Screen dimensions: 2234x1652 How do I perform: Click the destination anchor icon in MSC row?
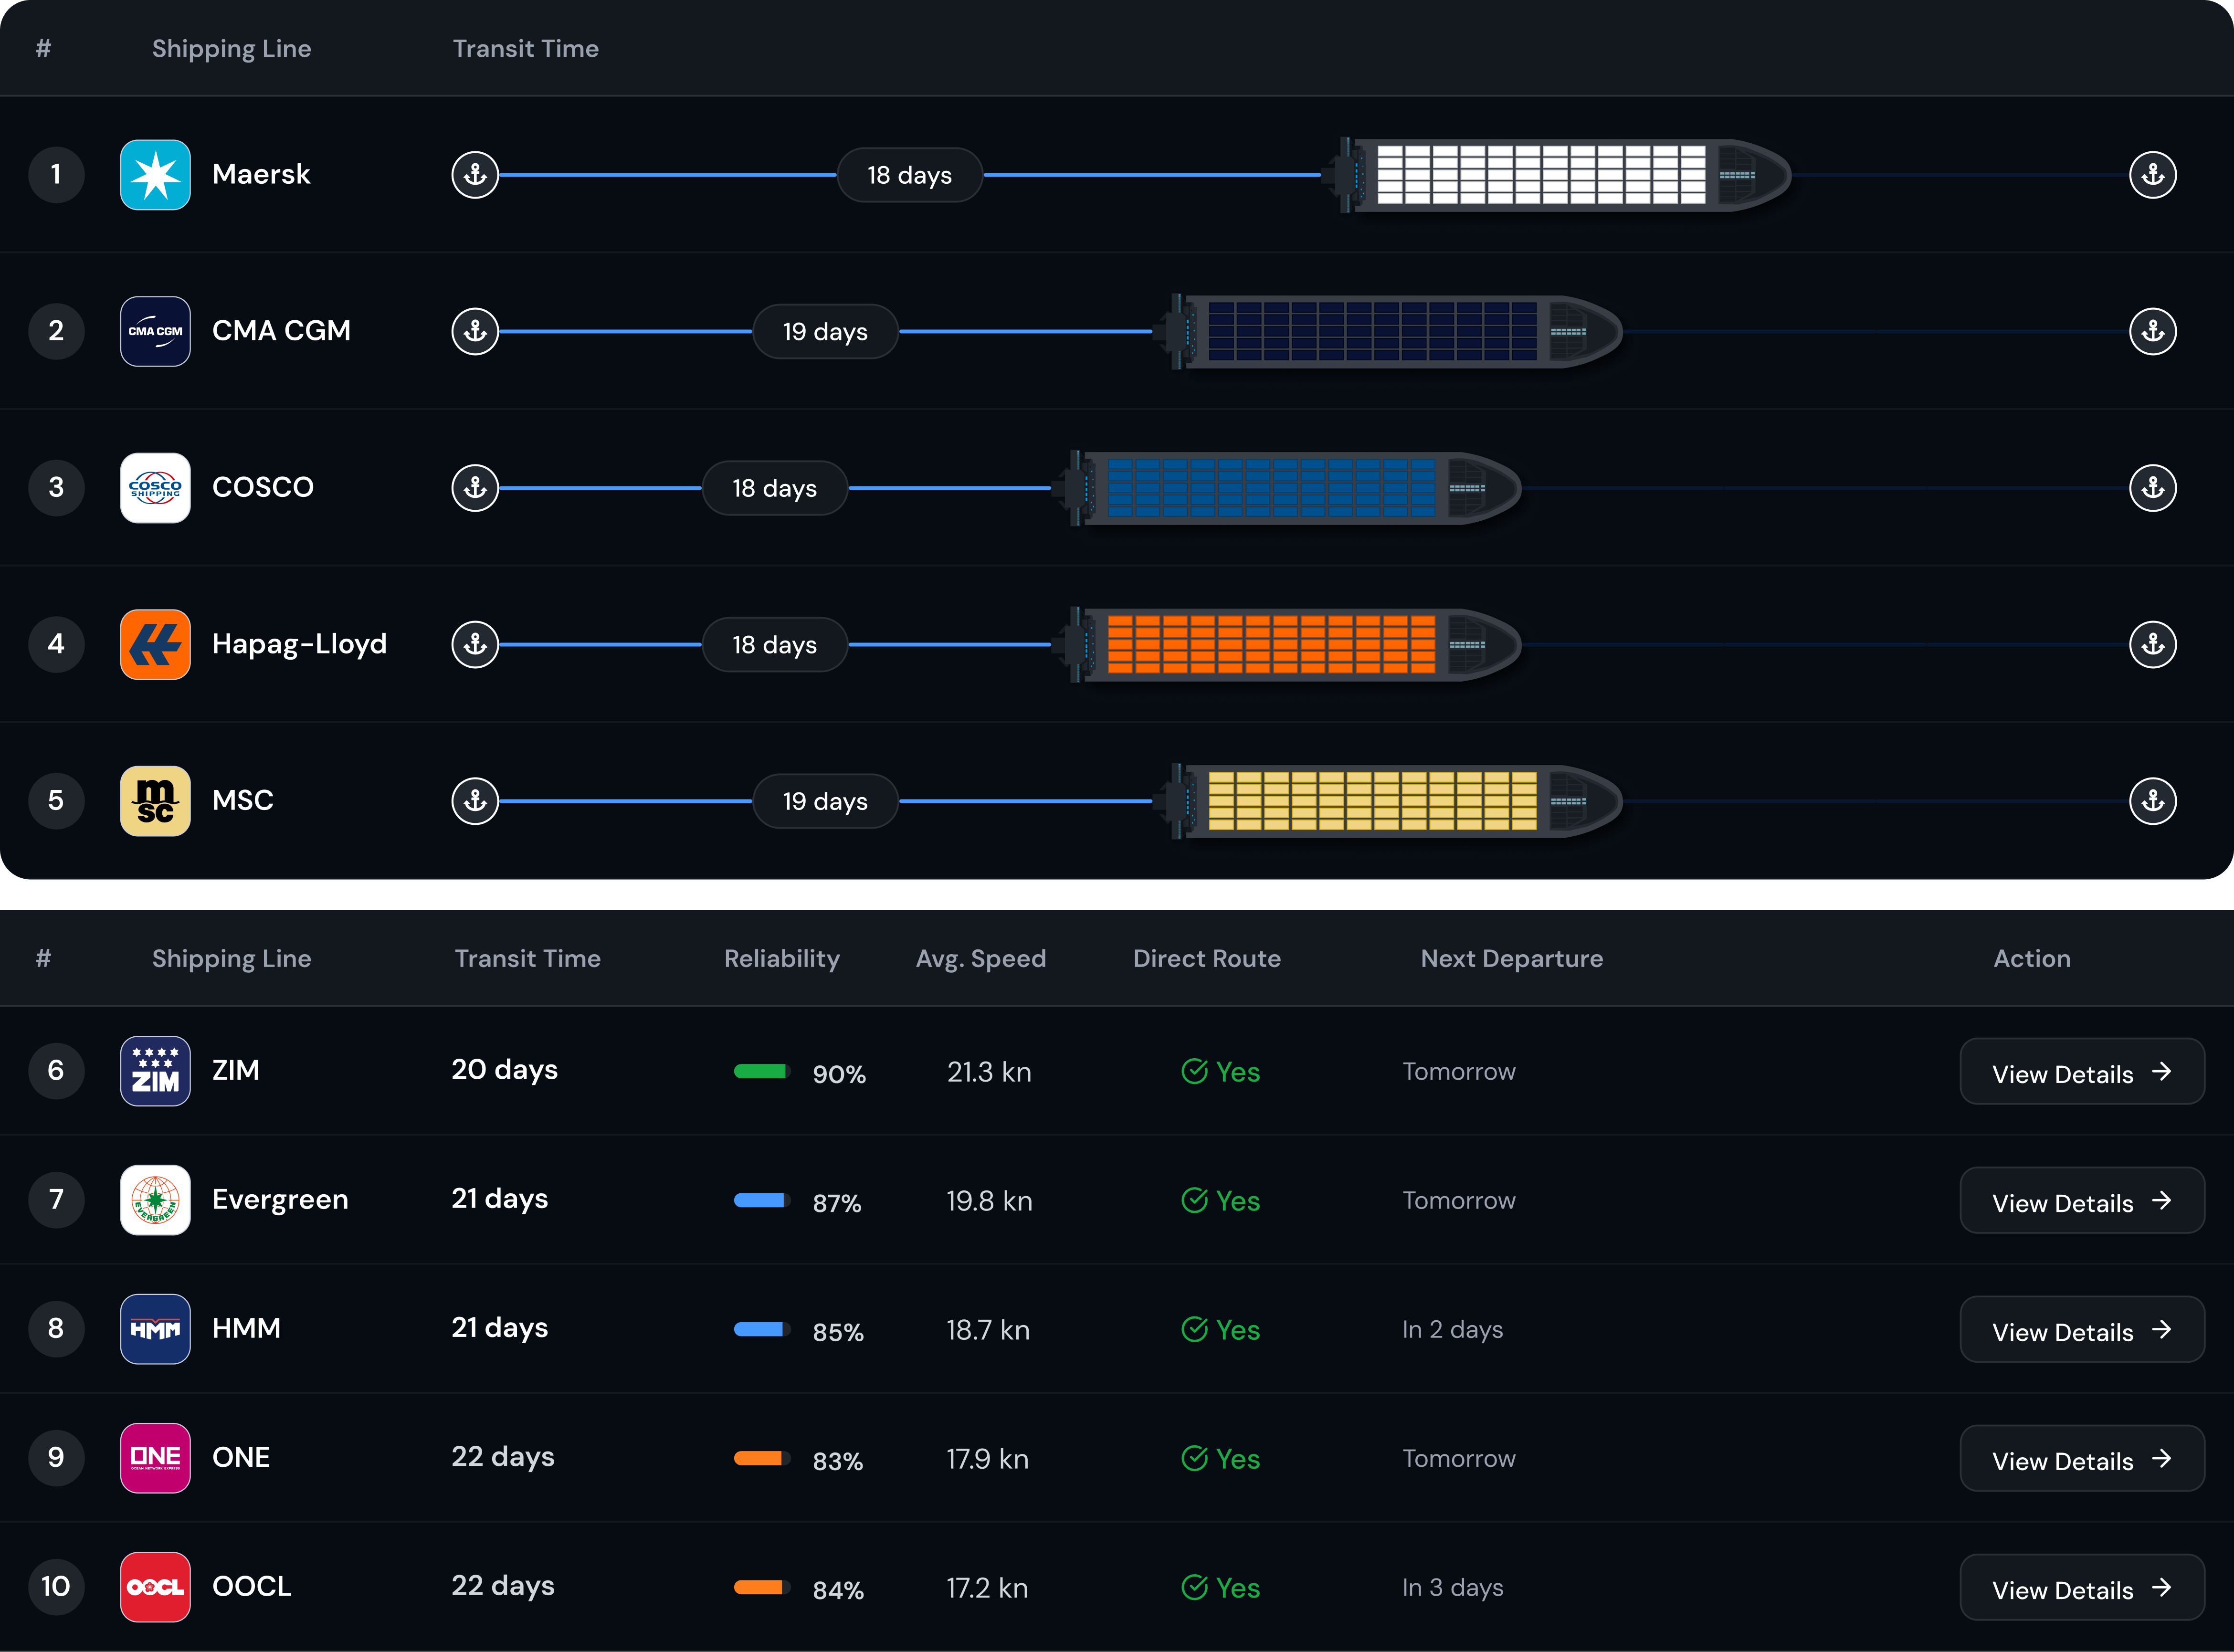pos(2153,801)
